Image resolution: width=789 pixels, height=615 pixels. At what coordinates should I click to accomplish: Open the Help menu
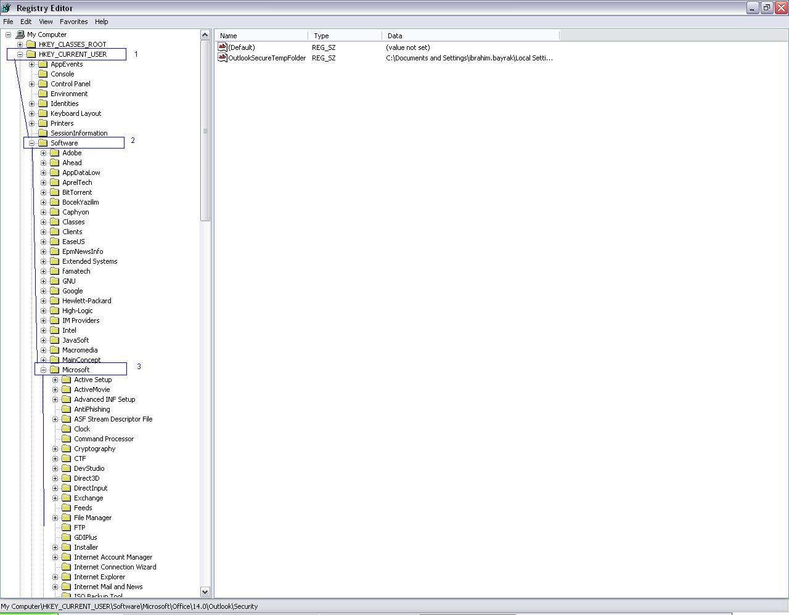[x=102, y=22]
